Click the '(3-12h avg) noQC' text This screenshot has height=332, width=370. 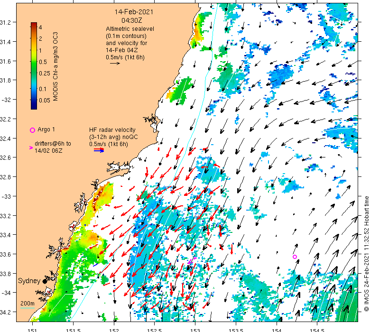pyautogui.click(x=113, y=137)
